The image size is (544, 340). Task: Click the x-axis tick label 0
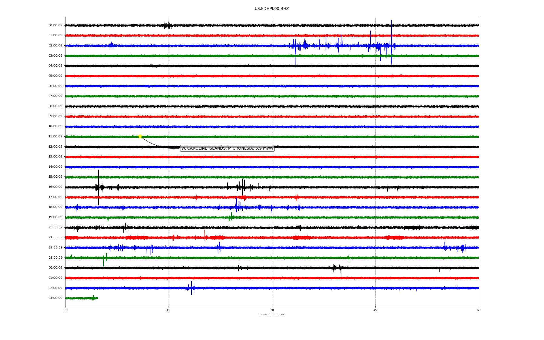pyautogui.click(x=65, y=310)
